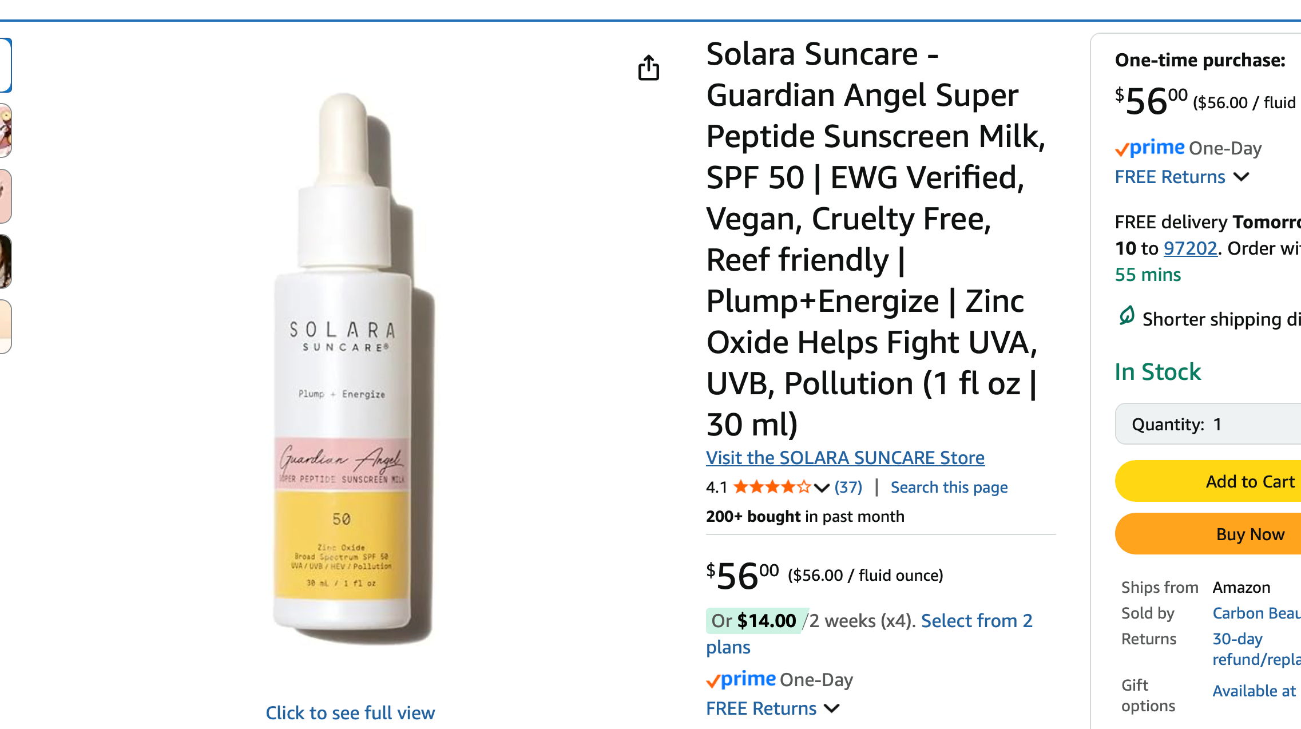Image resolution: width=1301 pixels, height=729 pixels.
Task: Expand FREE Returns below the price
Action: (773, 708)
